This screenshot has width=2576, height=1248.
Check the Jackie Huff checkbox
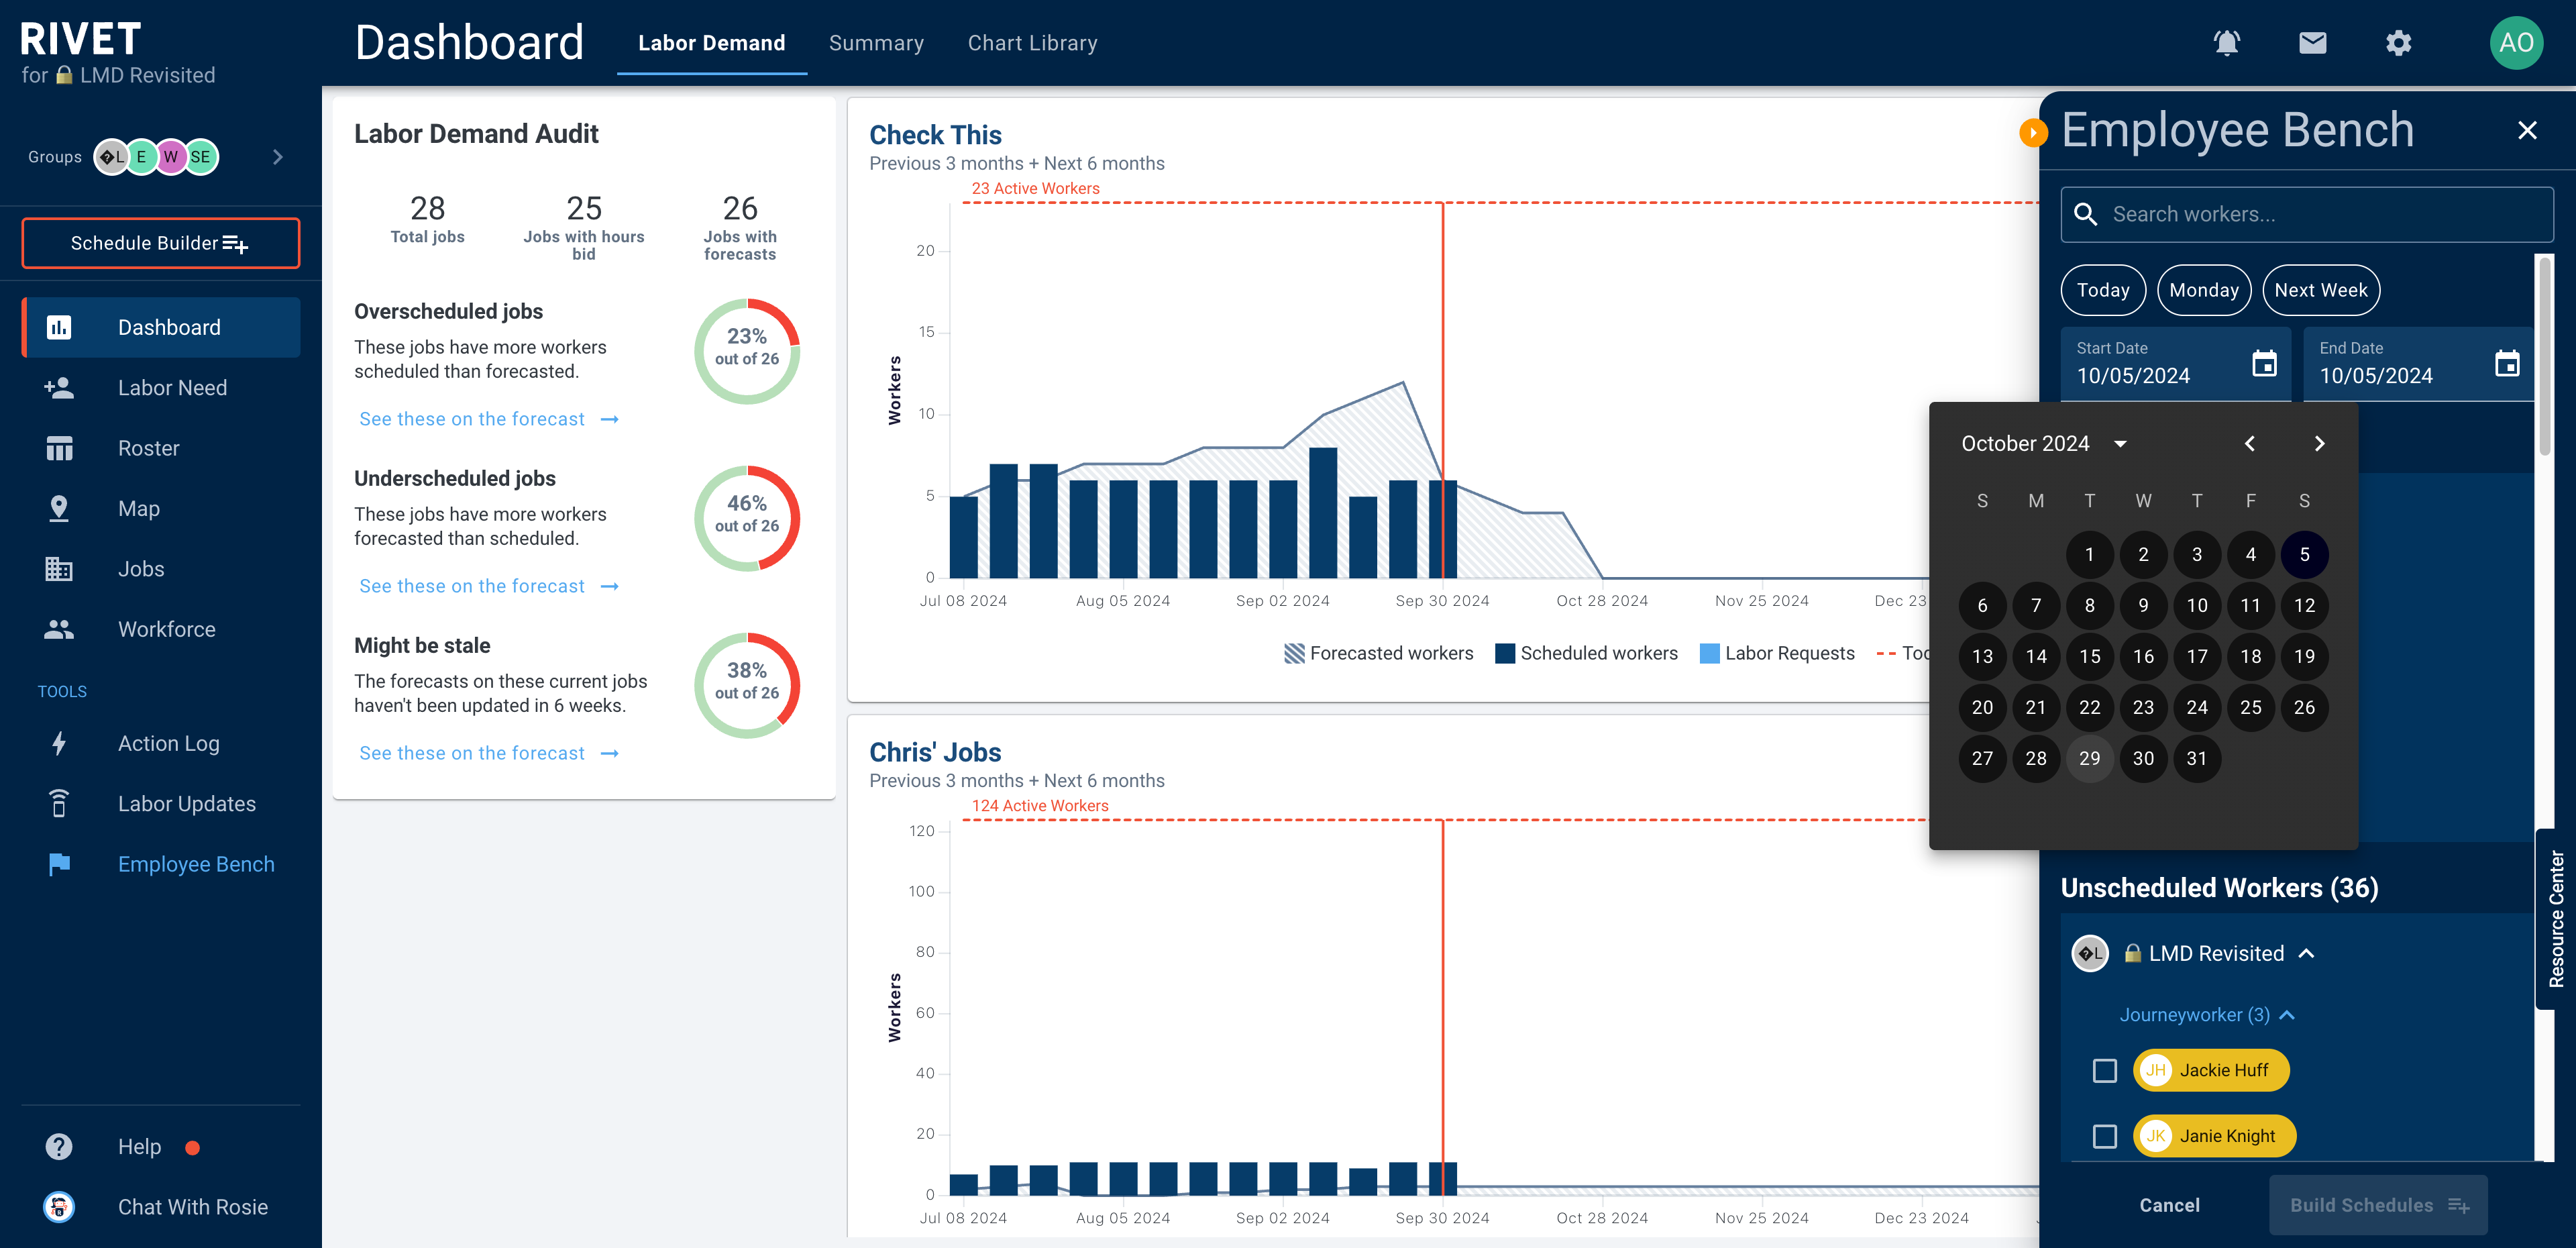2105,1071
